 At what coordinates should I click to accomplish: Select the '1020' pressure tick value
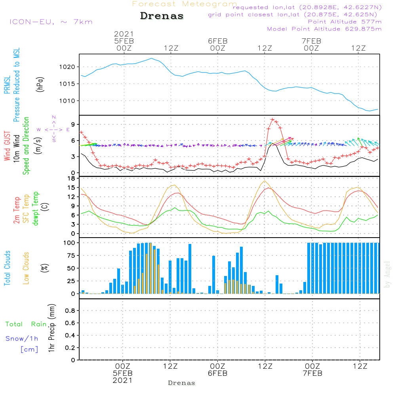coord(67,67)
